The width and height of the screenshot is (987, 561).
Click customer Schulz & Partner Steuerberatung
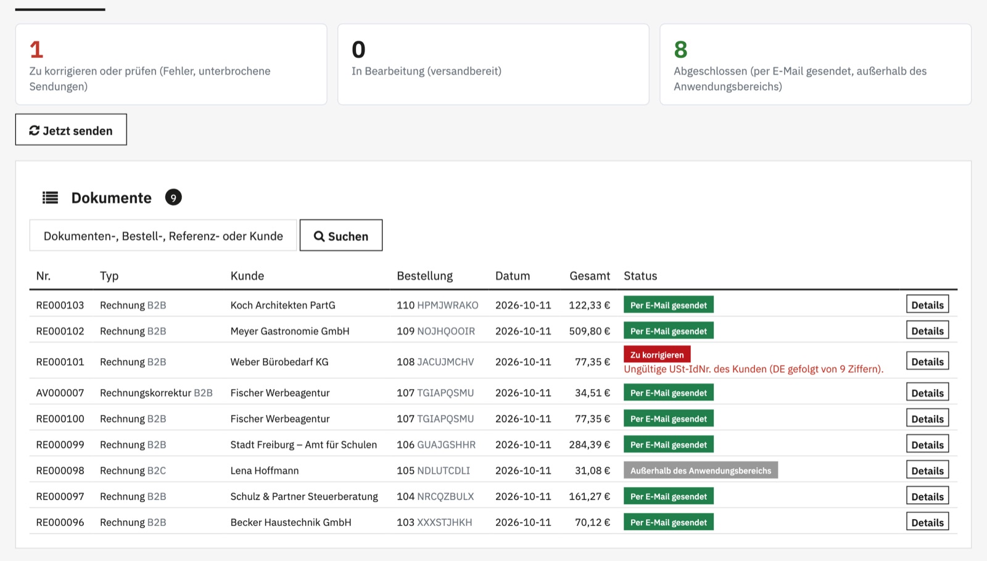pyautogui.click(x=304, y=496)
